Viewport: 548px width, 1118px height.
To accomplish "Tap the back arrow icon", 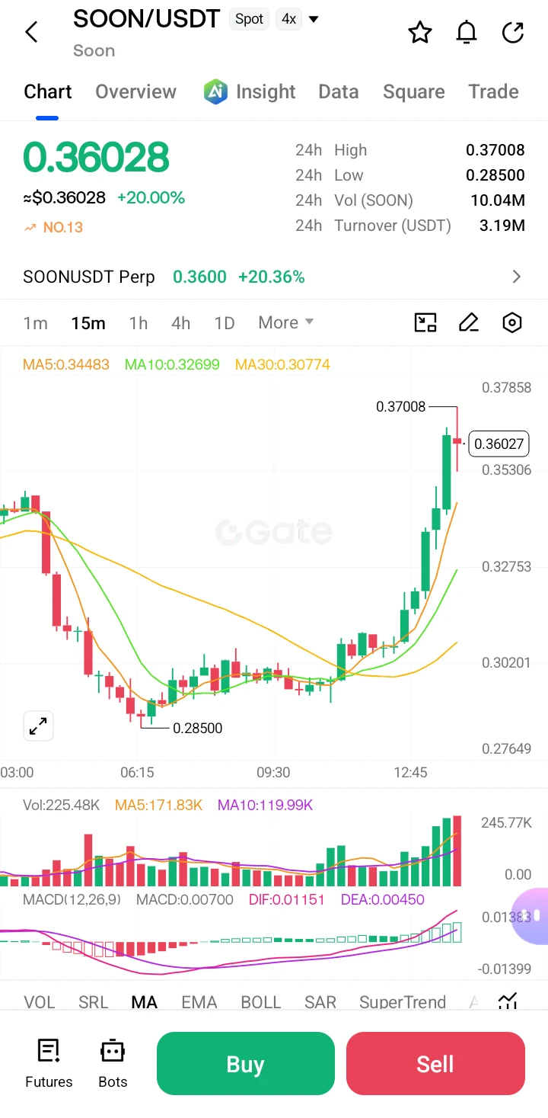I will coord(31,33).
